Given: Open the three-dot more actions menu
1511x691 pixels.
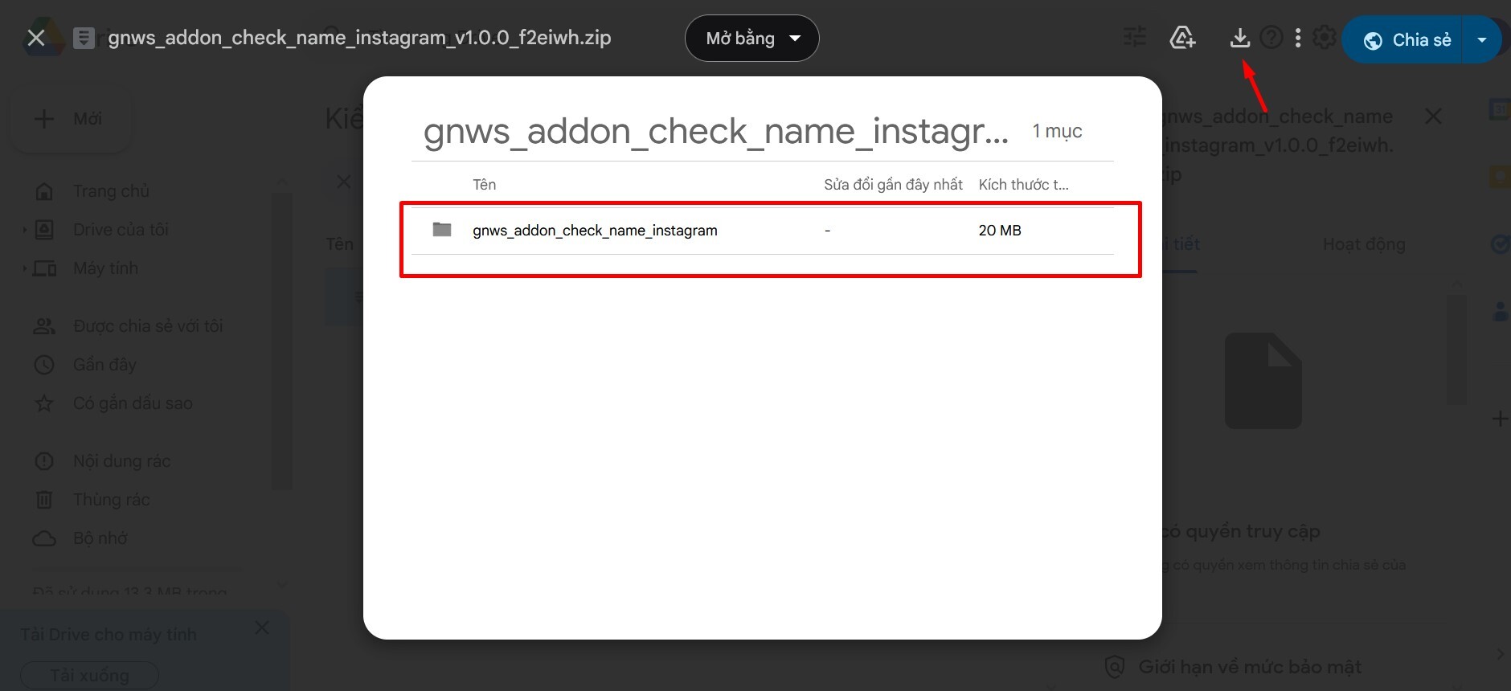Looking at the screenshot, I should click(1298, 38).
